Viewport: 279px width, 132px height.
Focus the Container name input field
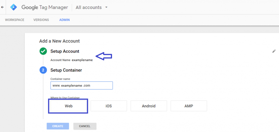coord(81,85)
